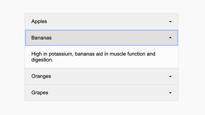Click the middle of the focused Bananas header
Screen dimensions: 205x115
[x=101, y=38]
